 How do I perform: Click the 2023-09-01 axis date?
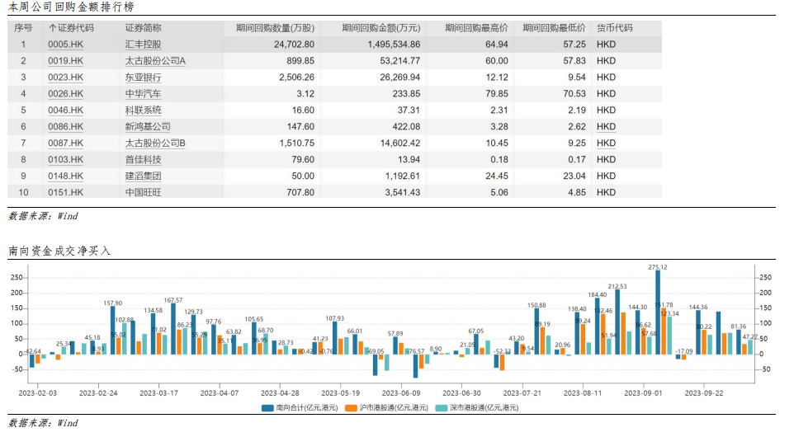tap(643, 393)
